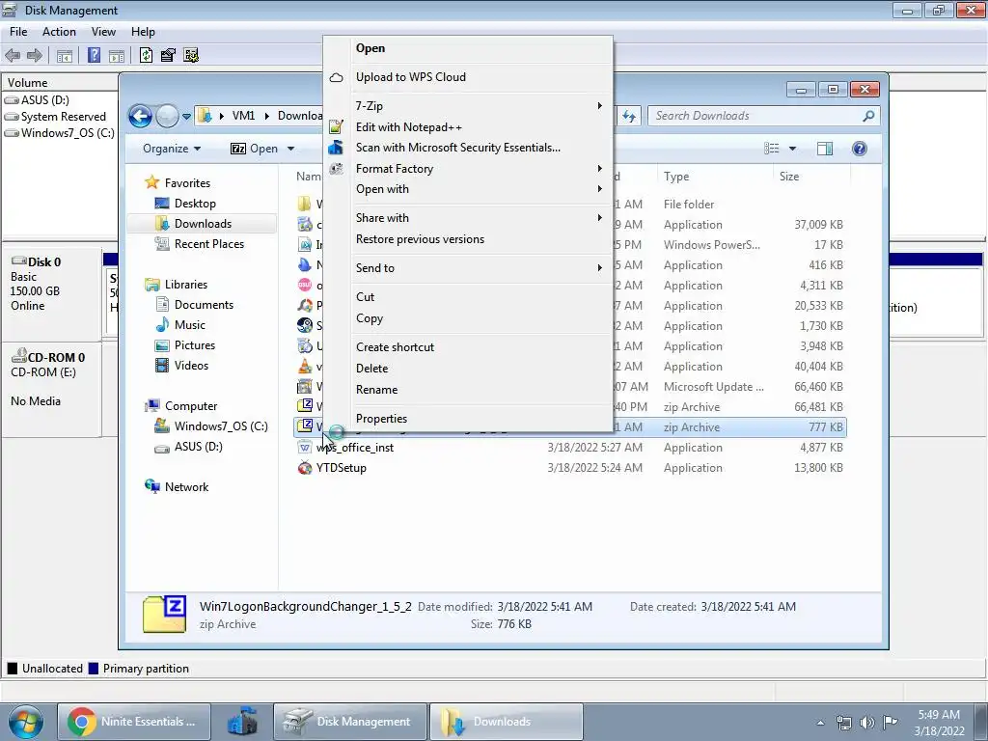
Task: Expand Format Factory submenu
Action: pos(480,169)
